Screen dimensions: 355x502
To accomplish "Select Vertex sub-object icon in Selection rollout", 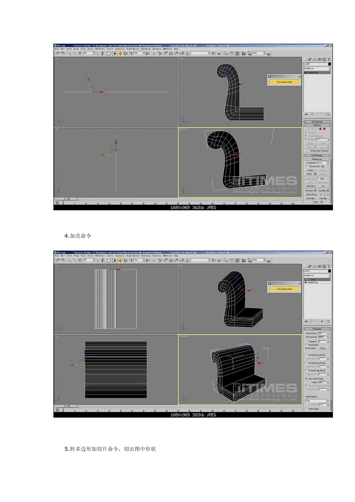I will (x=308, y=128).
